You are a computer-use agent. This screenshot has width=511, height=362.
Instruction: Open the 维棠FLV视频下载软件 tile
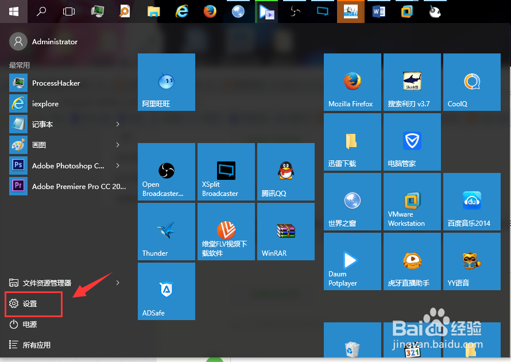click(226, 232)
